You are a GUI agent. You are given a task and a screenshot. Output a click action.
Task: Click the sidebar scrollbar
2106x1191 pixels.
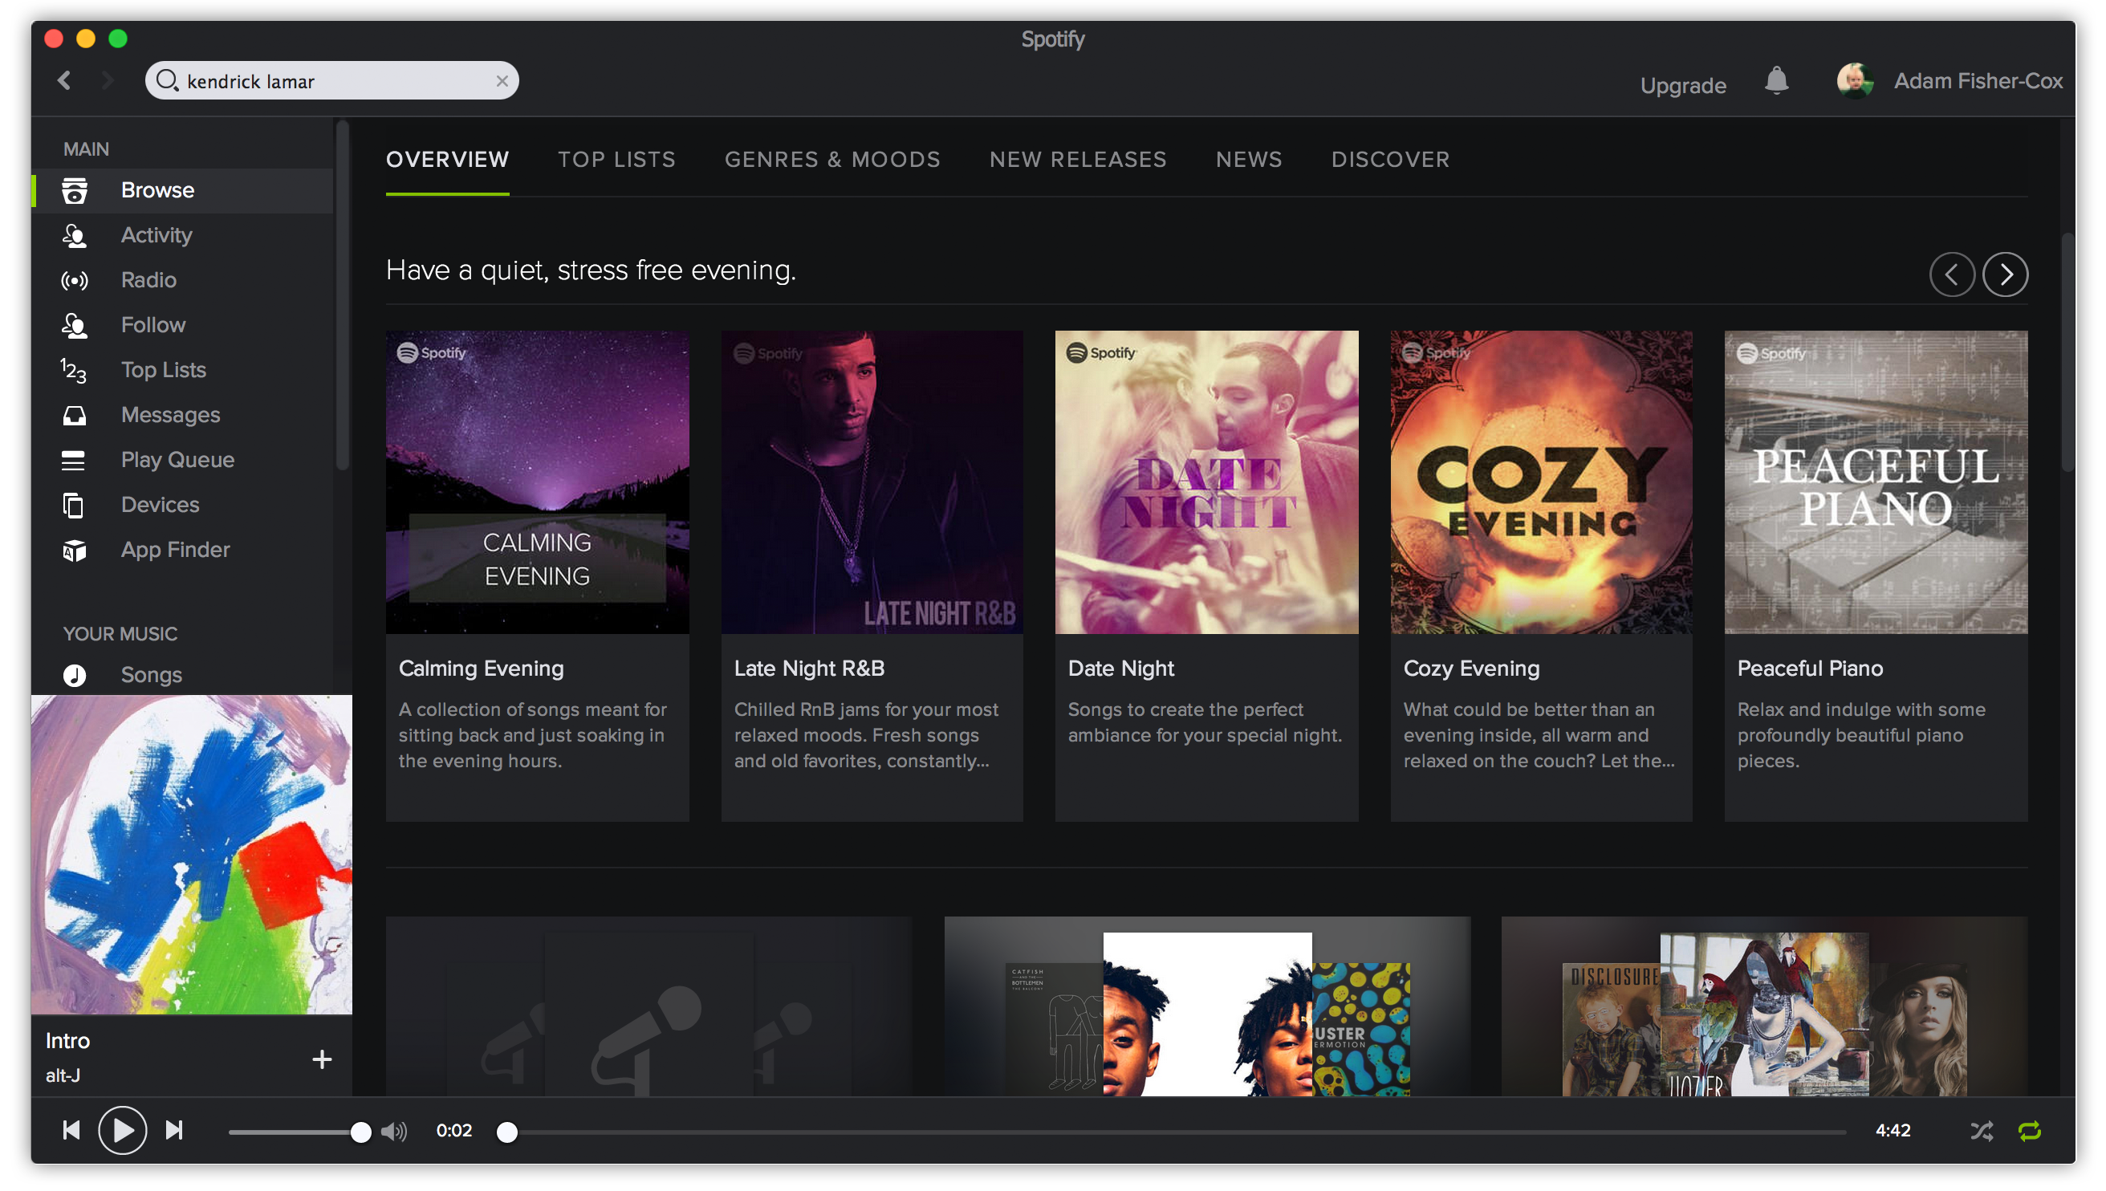(343, 295)
